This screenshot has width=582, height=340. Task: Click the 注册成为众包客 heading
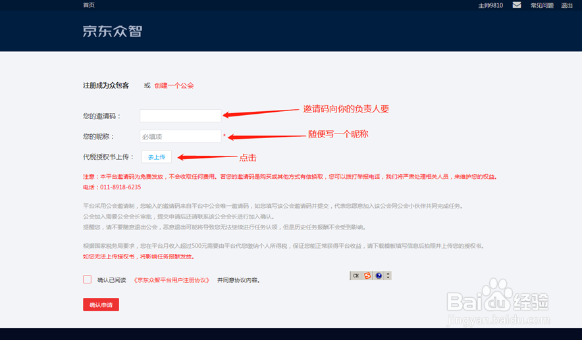pos(106,85)
